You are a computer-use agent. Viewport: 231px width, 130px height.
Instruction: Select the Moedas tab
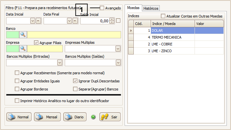(x=133, y=8)
